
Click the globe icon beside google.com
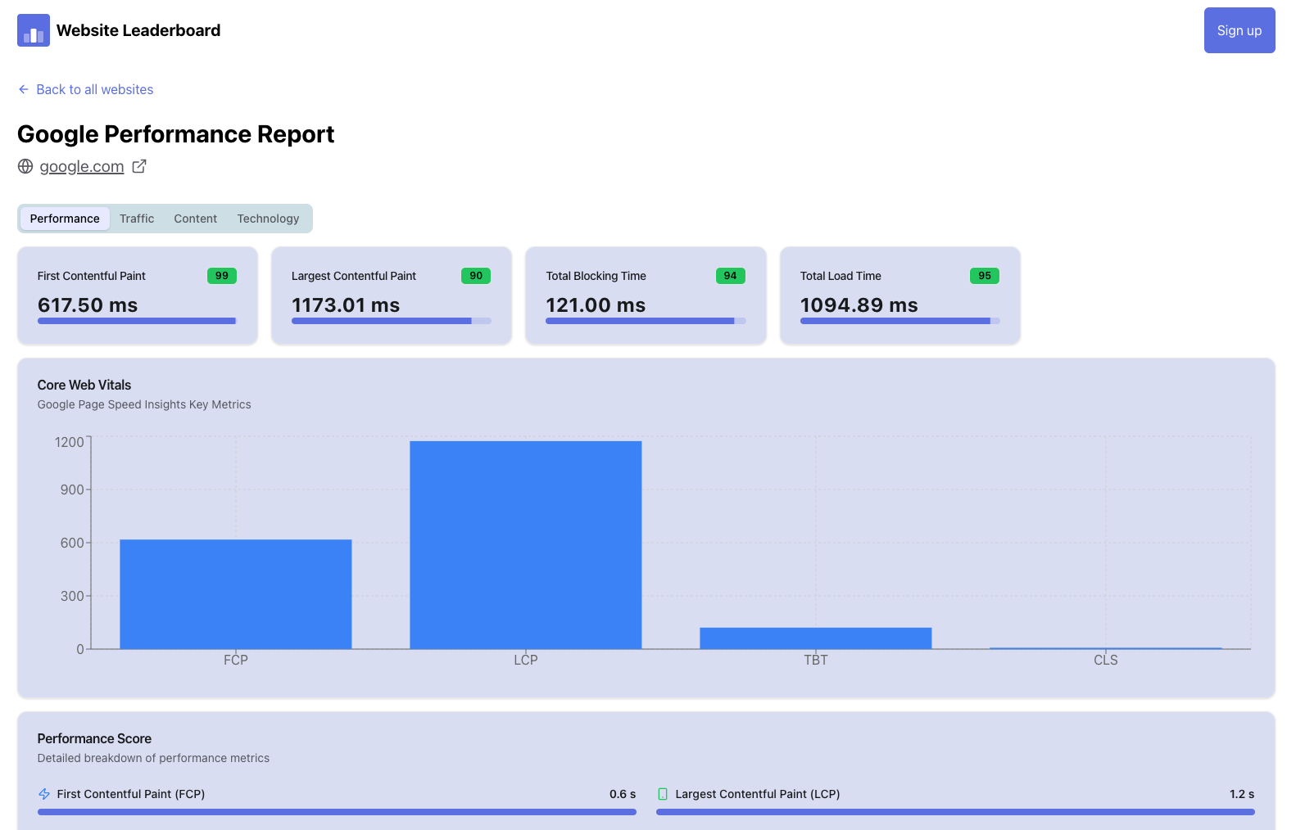point(25,166)
